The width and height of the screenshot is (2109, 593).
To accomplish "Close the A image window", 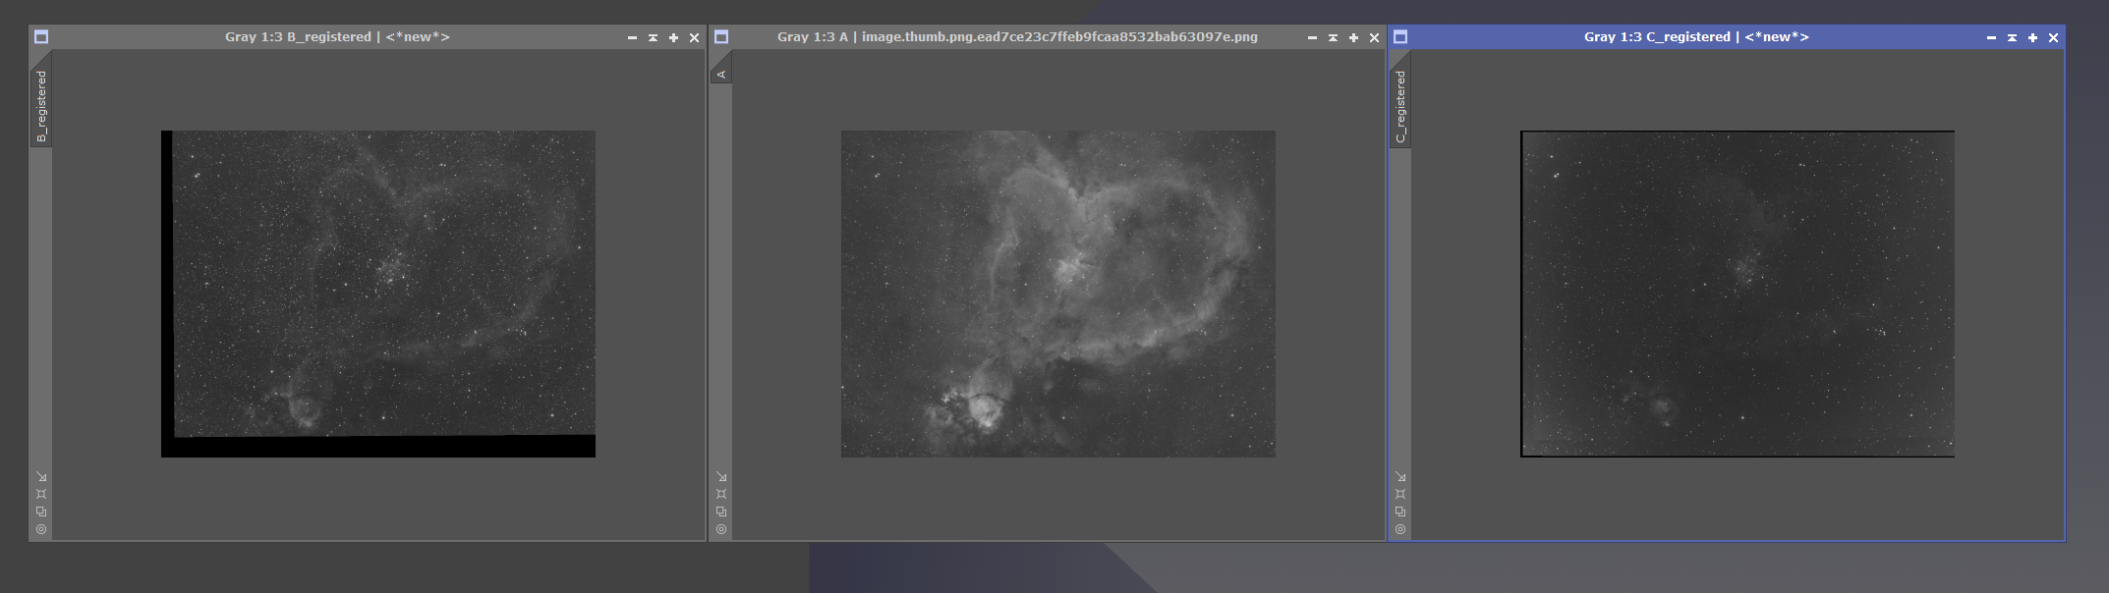I will [1374, 37].
